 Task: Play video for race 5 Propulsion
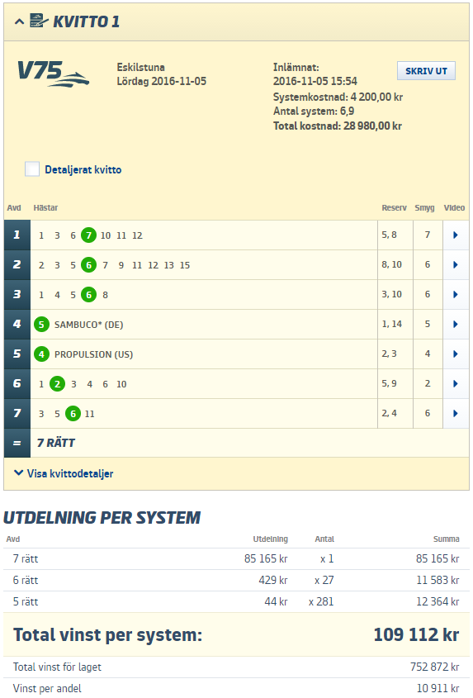tap(456, 354)
